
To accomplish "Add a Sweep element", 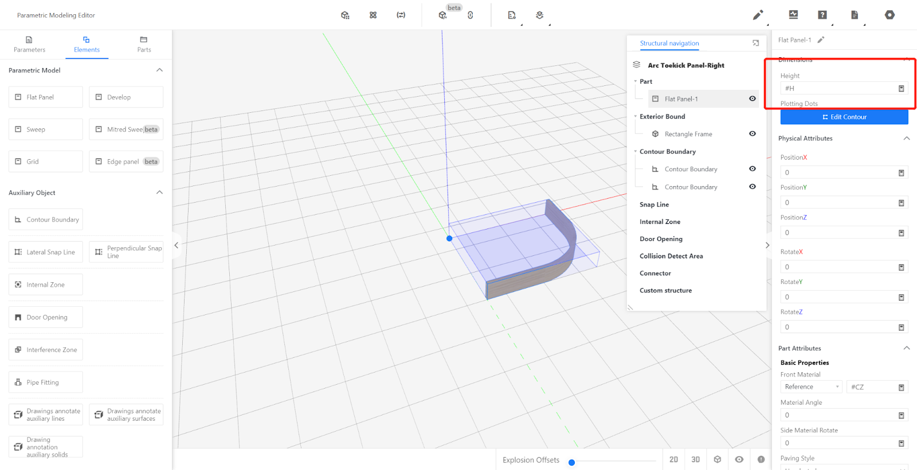I will 46,129.
